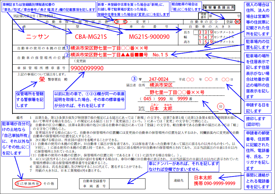Click the 車台番号 field showing MG21S-900090
The width and height of the screenshot is (275, 194).
click(x=149, y=37)
